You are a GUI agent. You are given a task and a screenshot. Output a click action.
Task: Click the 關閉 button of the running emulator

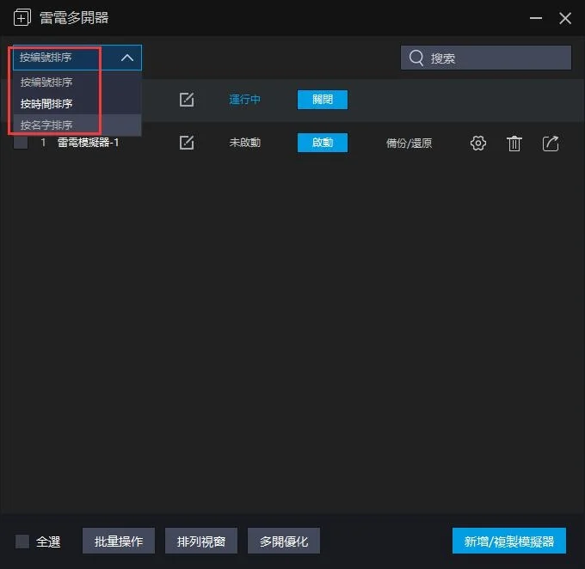[x=323, y=100]
